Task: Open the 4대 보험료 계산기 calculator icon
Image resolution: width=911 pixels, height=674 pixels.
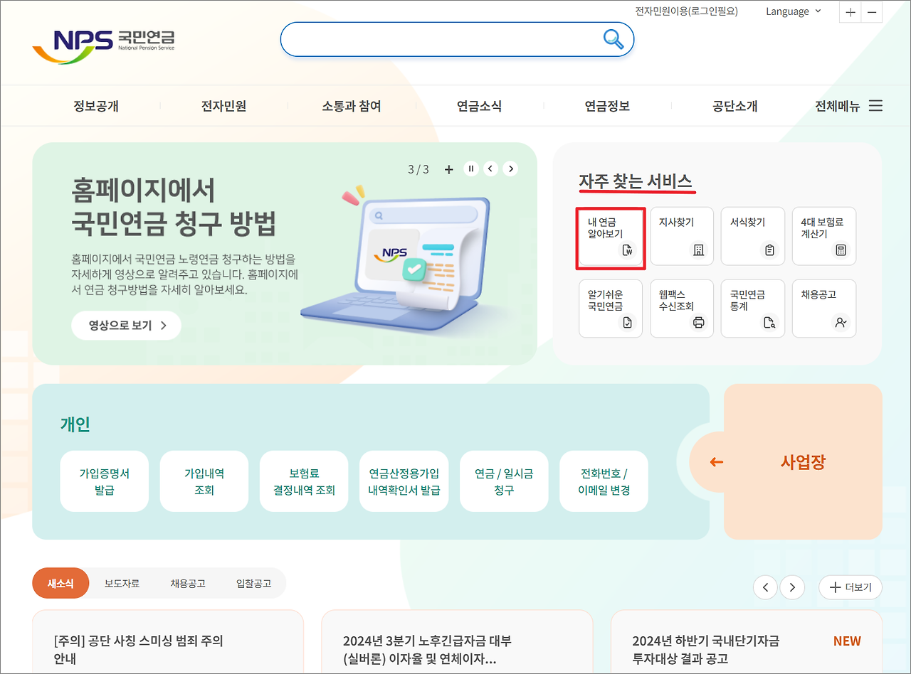Action: pos(823,236)
